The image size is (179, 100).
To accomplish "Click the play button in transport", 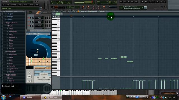I will pos(56,7).
